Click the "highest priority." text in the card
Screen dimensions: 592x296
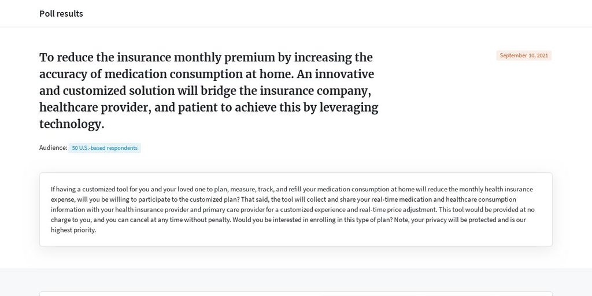73,230
